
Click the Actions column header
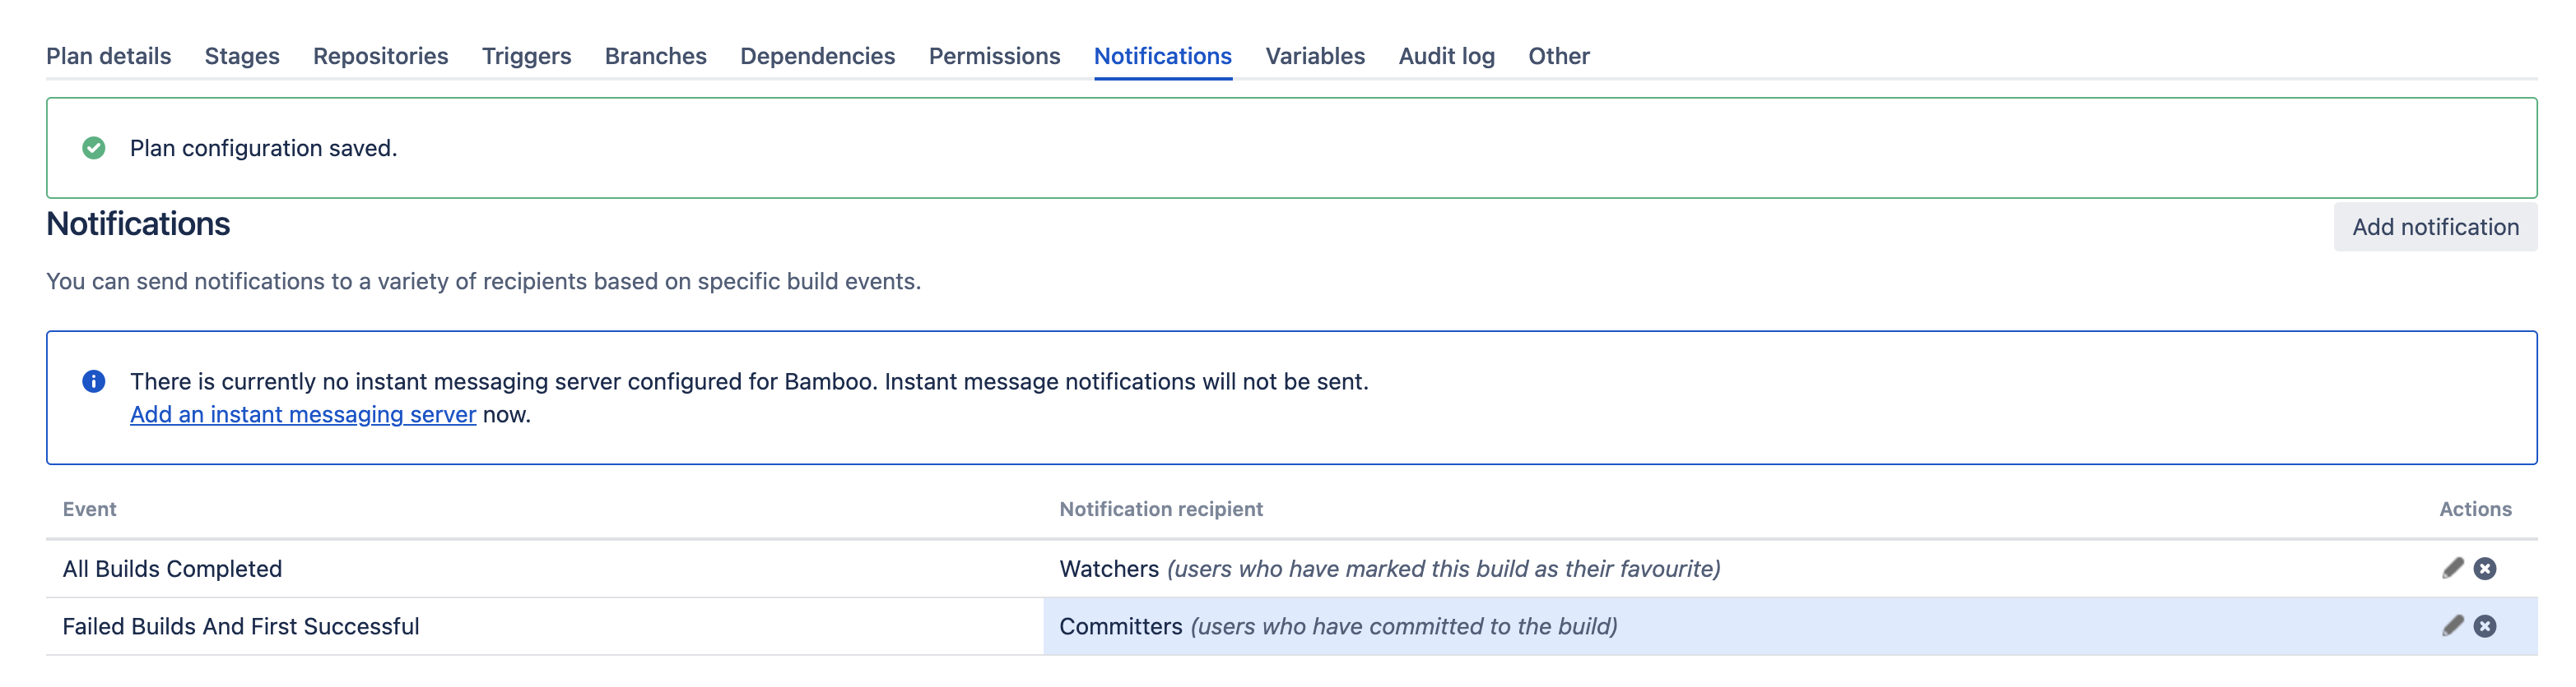coord(2476,509)
